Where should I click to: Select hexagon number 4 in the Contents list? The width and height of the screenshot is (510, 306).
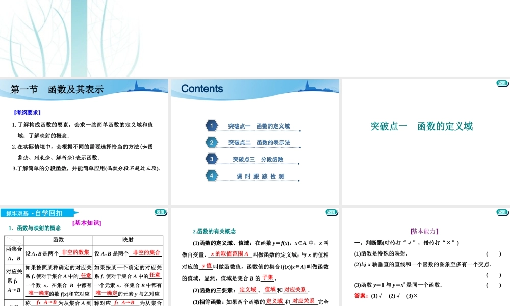(212, 175)
